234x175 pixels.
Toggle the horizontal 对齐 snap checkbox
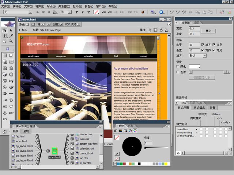(x=203, y=44)
